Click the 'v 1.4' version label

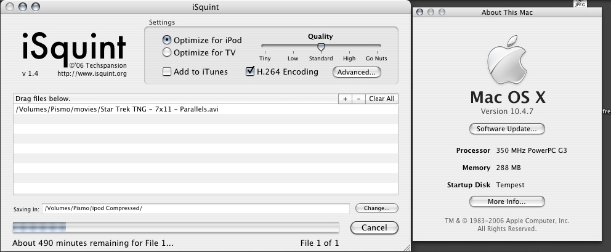click(30, 73)
